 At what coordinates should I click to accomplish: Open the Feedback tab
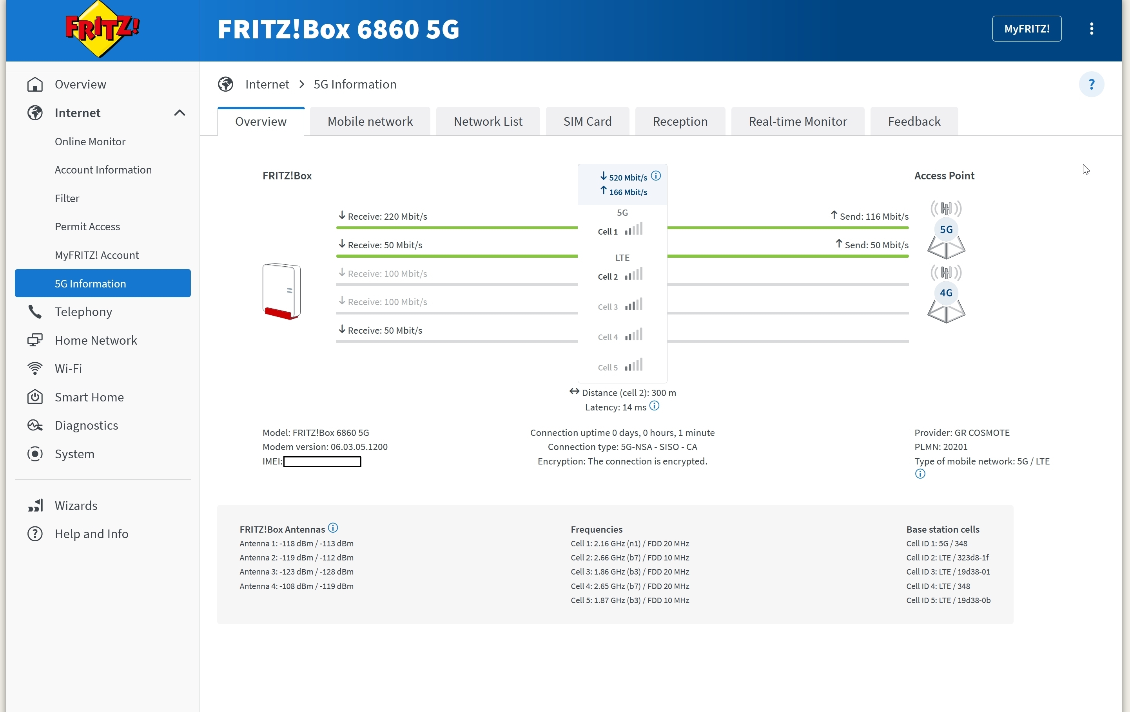(x=914, y=121)
